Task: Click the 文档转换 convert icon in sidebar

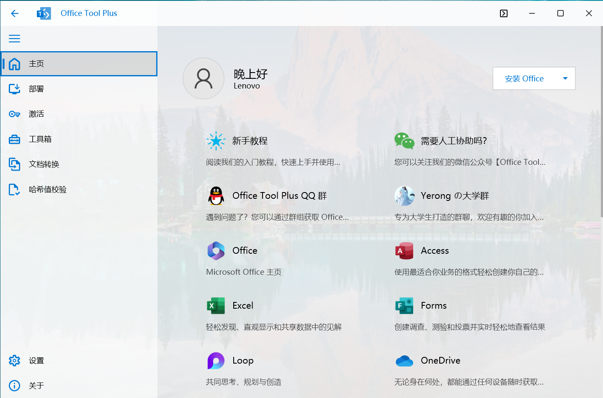Action: click(15, 164)
